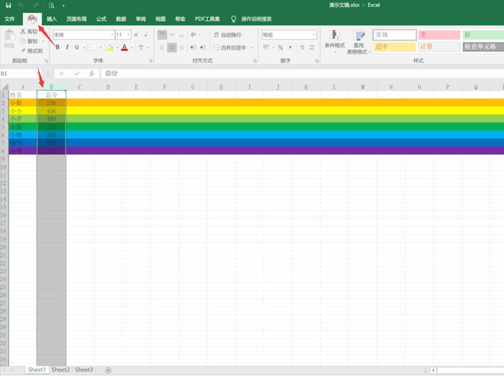Viewport: 504px width, 376px height.
Task: Open the clipboard group dialog launcher
Action: [x=46, y=61]
